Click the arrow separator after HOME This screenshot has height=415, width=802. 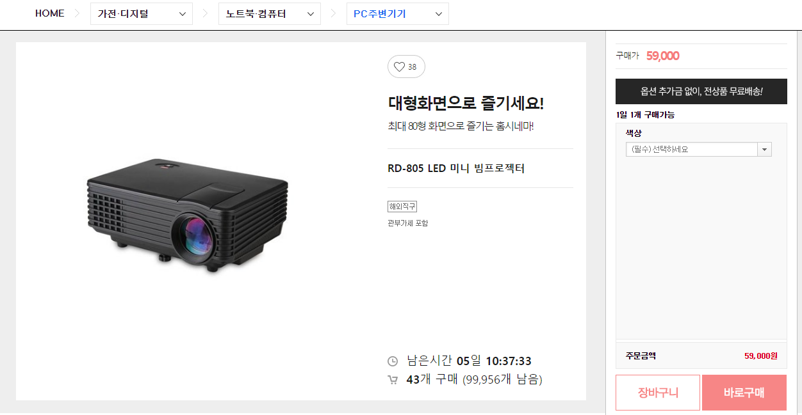(77, 13)
